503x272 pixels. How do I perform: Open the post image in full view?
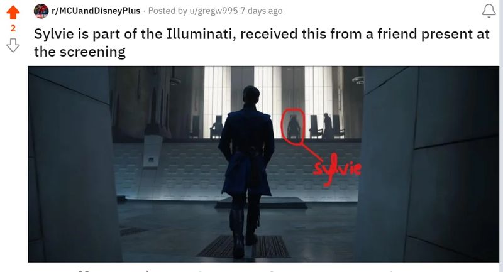pos(263,164)
